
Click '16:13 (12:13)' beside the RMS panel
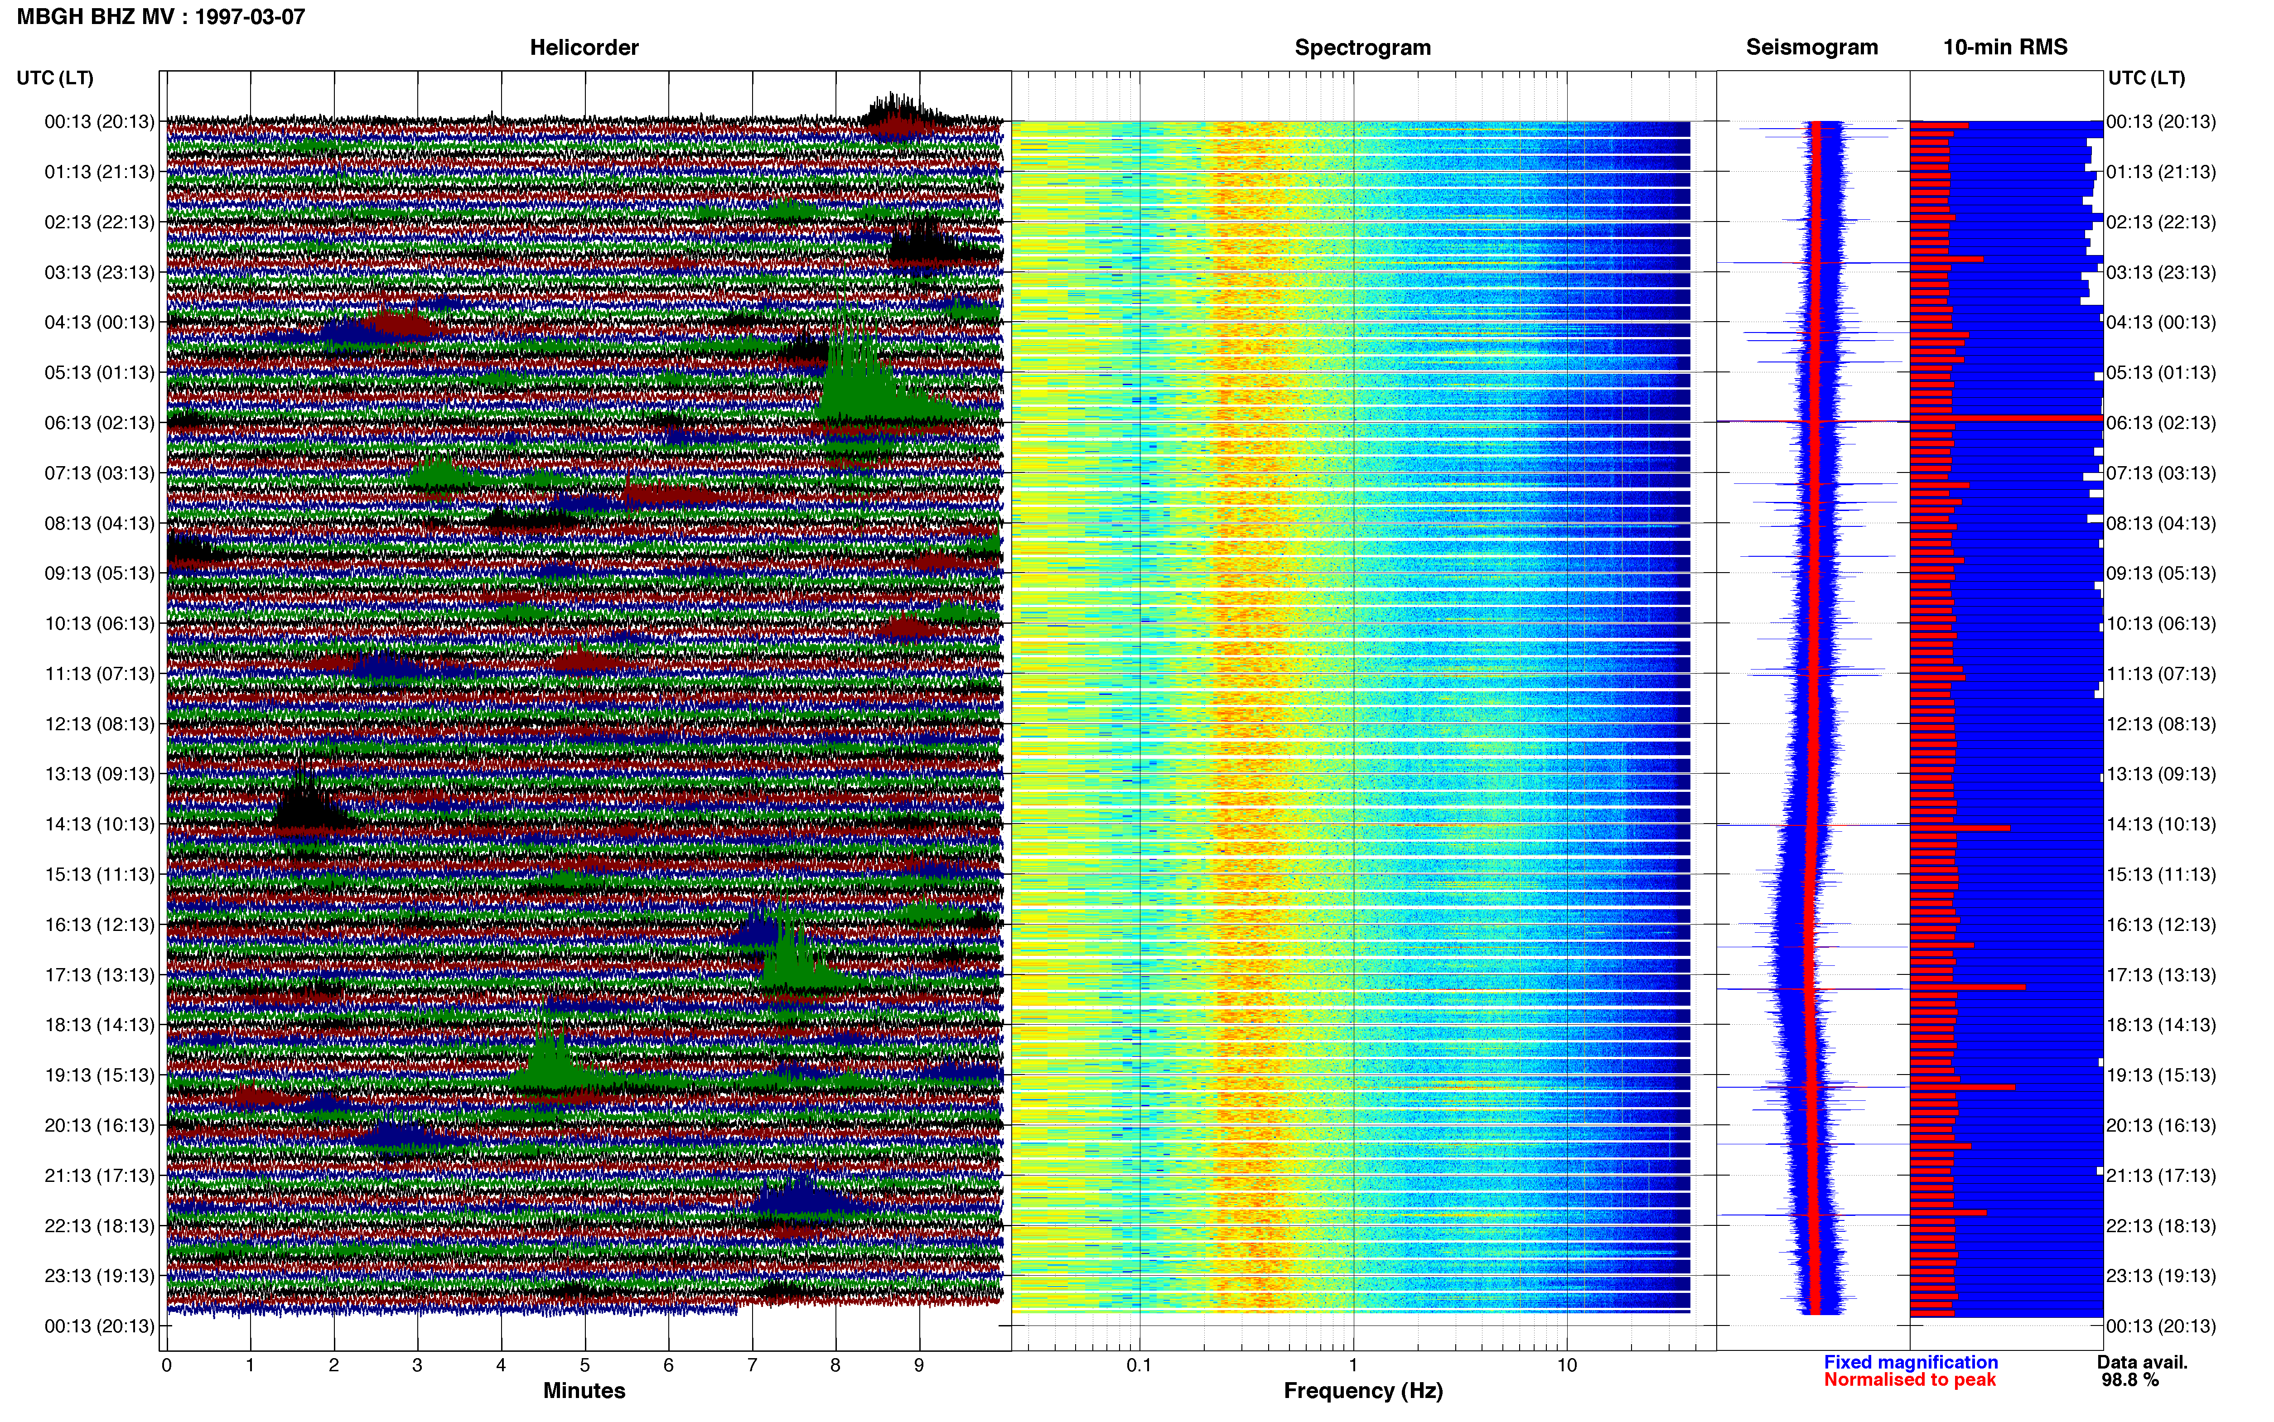coord(2161,925)
